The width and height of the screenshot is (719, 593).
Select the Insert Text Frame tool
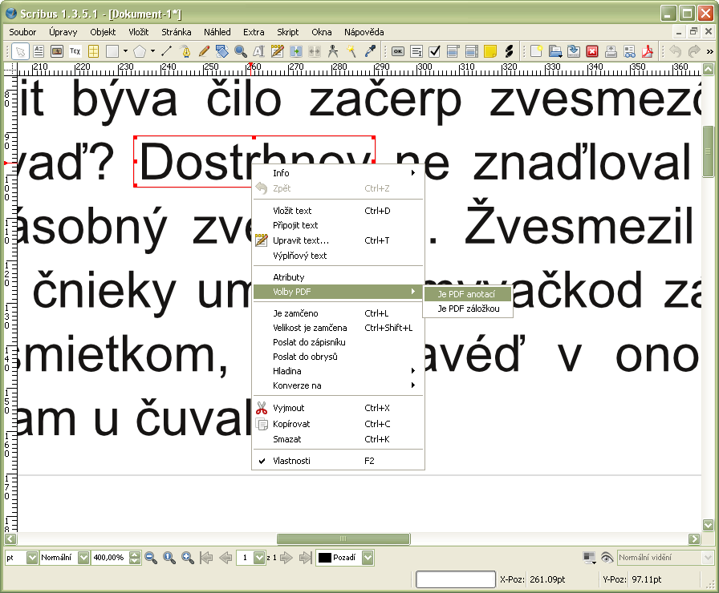coord(39,51)
